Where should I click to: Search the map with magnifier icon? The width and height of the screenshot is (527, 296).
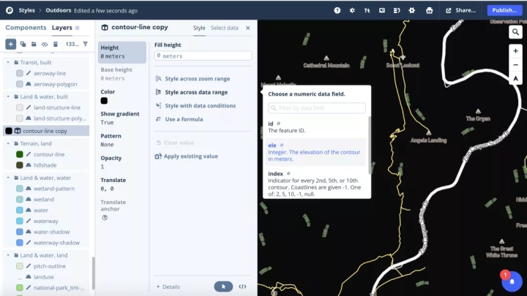point(515,32)
